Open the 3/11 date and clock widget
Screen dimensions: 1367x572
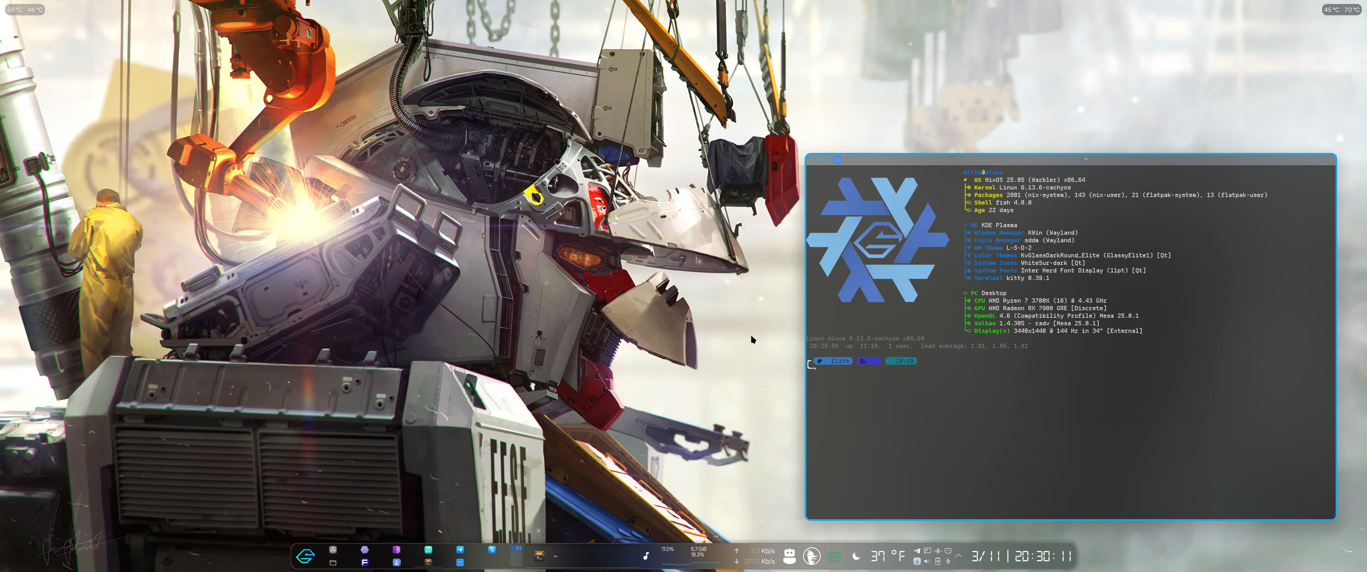(1022, 556)
